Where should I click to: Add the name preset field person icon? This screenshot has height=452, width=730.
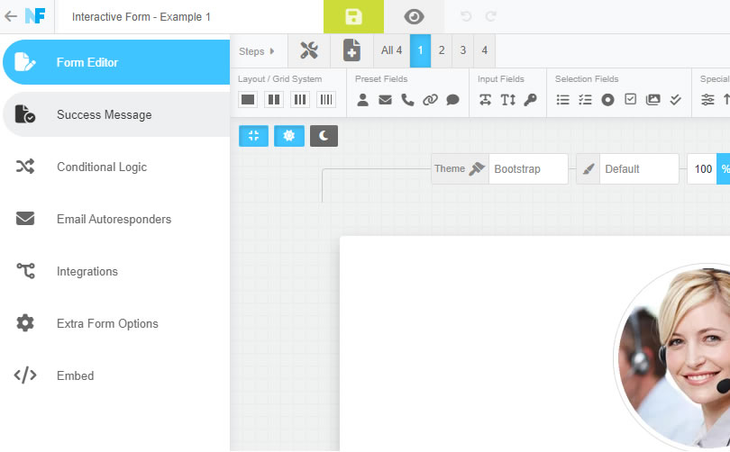pyautogui.click(x=362, y=100)
